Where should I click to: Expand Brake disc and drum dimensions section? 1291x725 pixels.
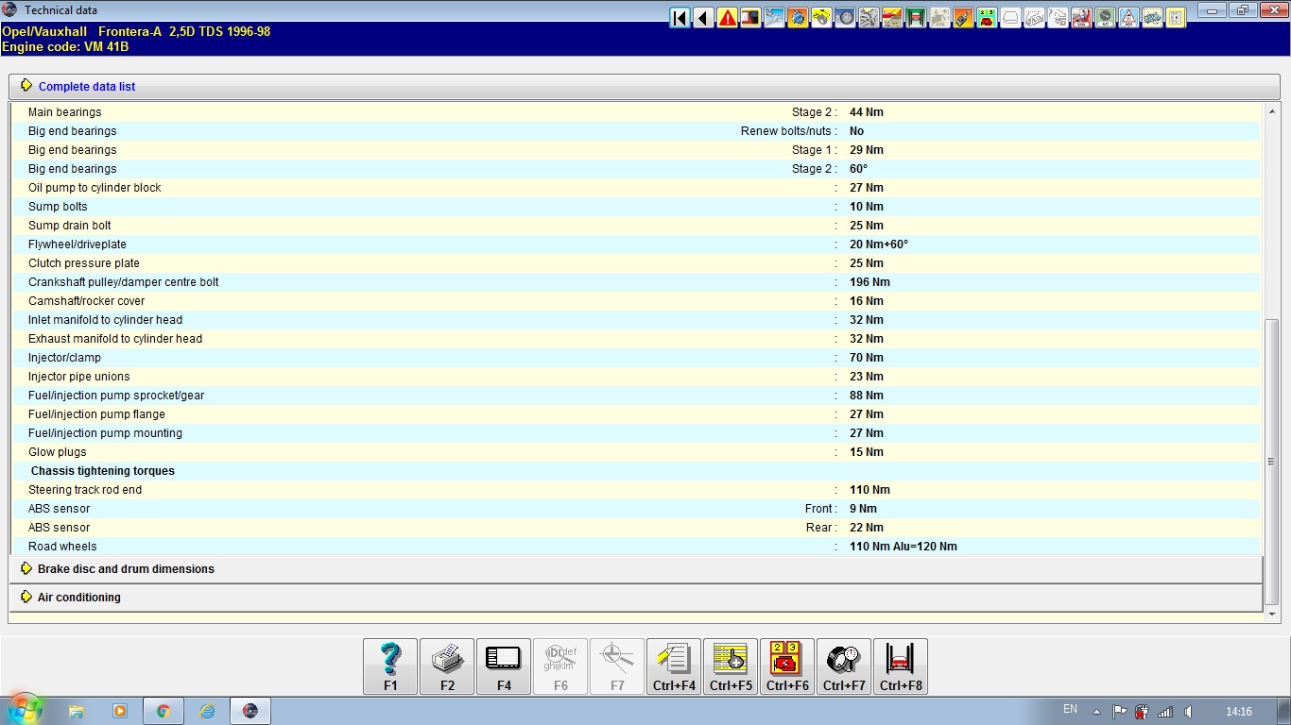coord(126,569)
